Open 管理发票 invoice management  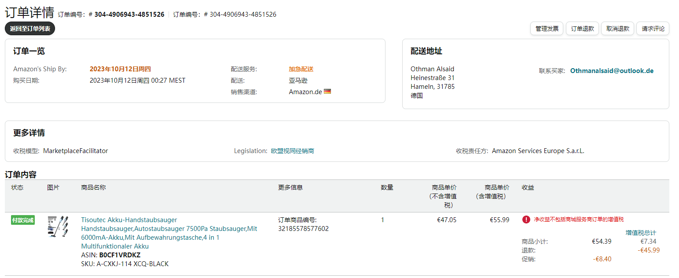(547, 29)
